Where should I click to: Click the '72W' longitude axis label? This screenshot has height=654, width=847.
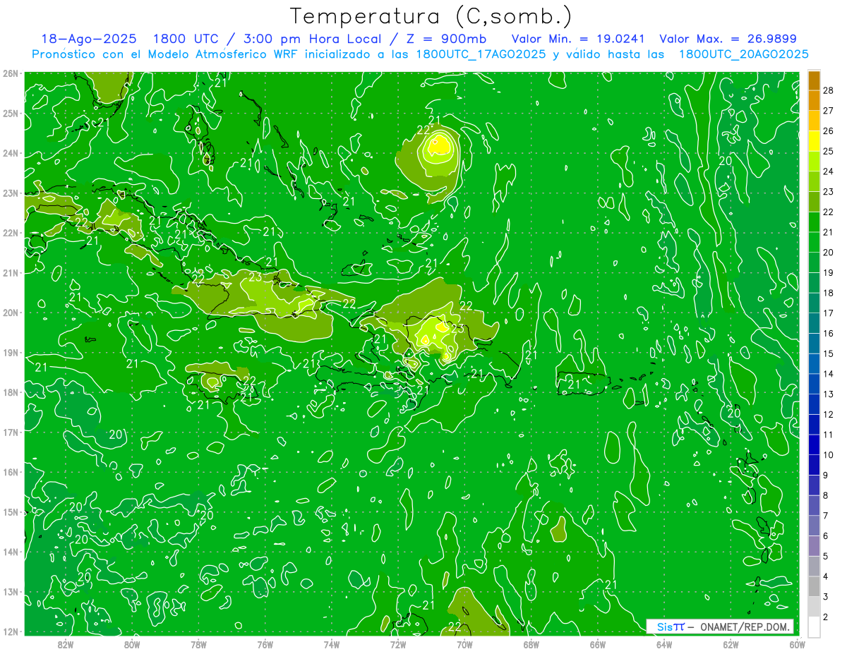coord(397,643)
